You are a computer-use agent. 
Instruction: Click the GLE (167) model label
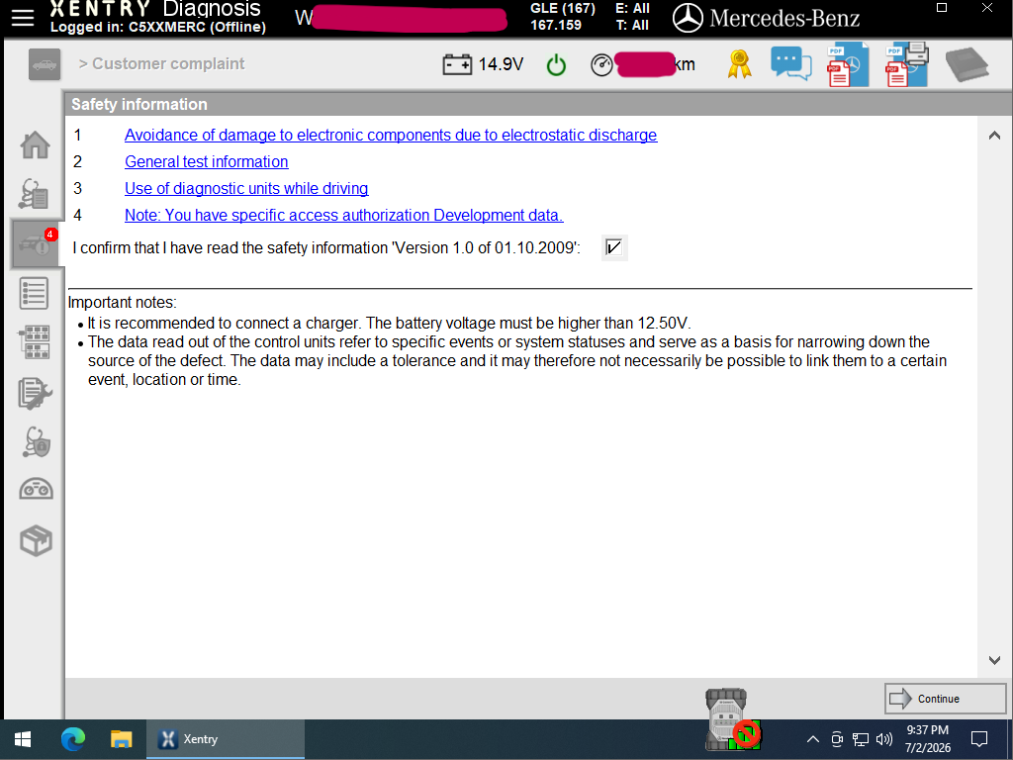[x=562, y=8]
